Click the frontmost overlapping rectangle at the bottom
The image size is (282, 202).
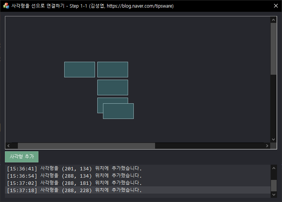click(119, 111)
